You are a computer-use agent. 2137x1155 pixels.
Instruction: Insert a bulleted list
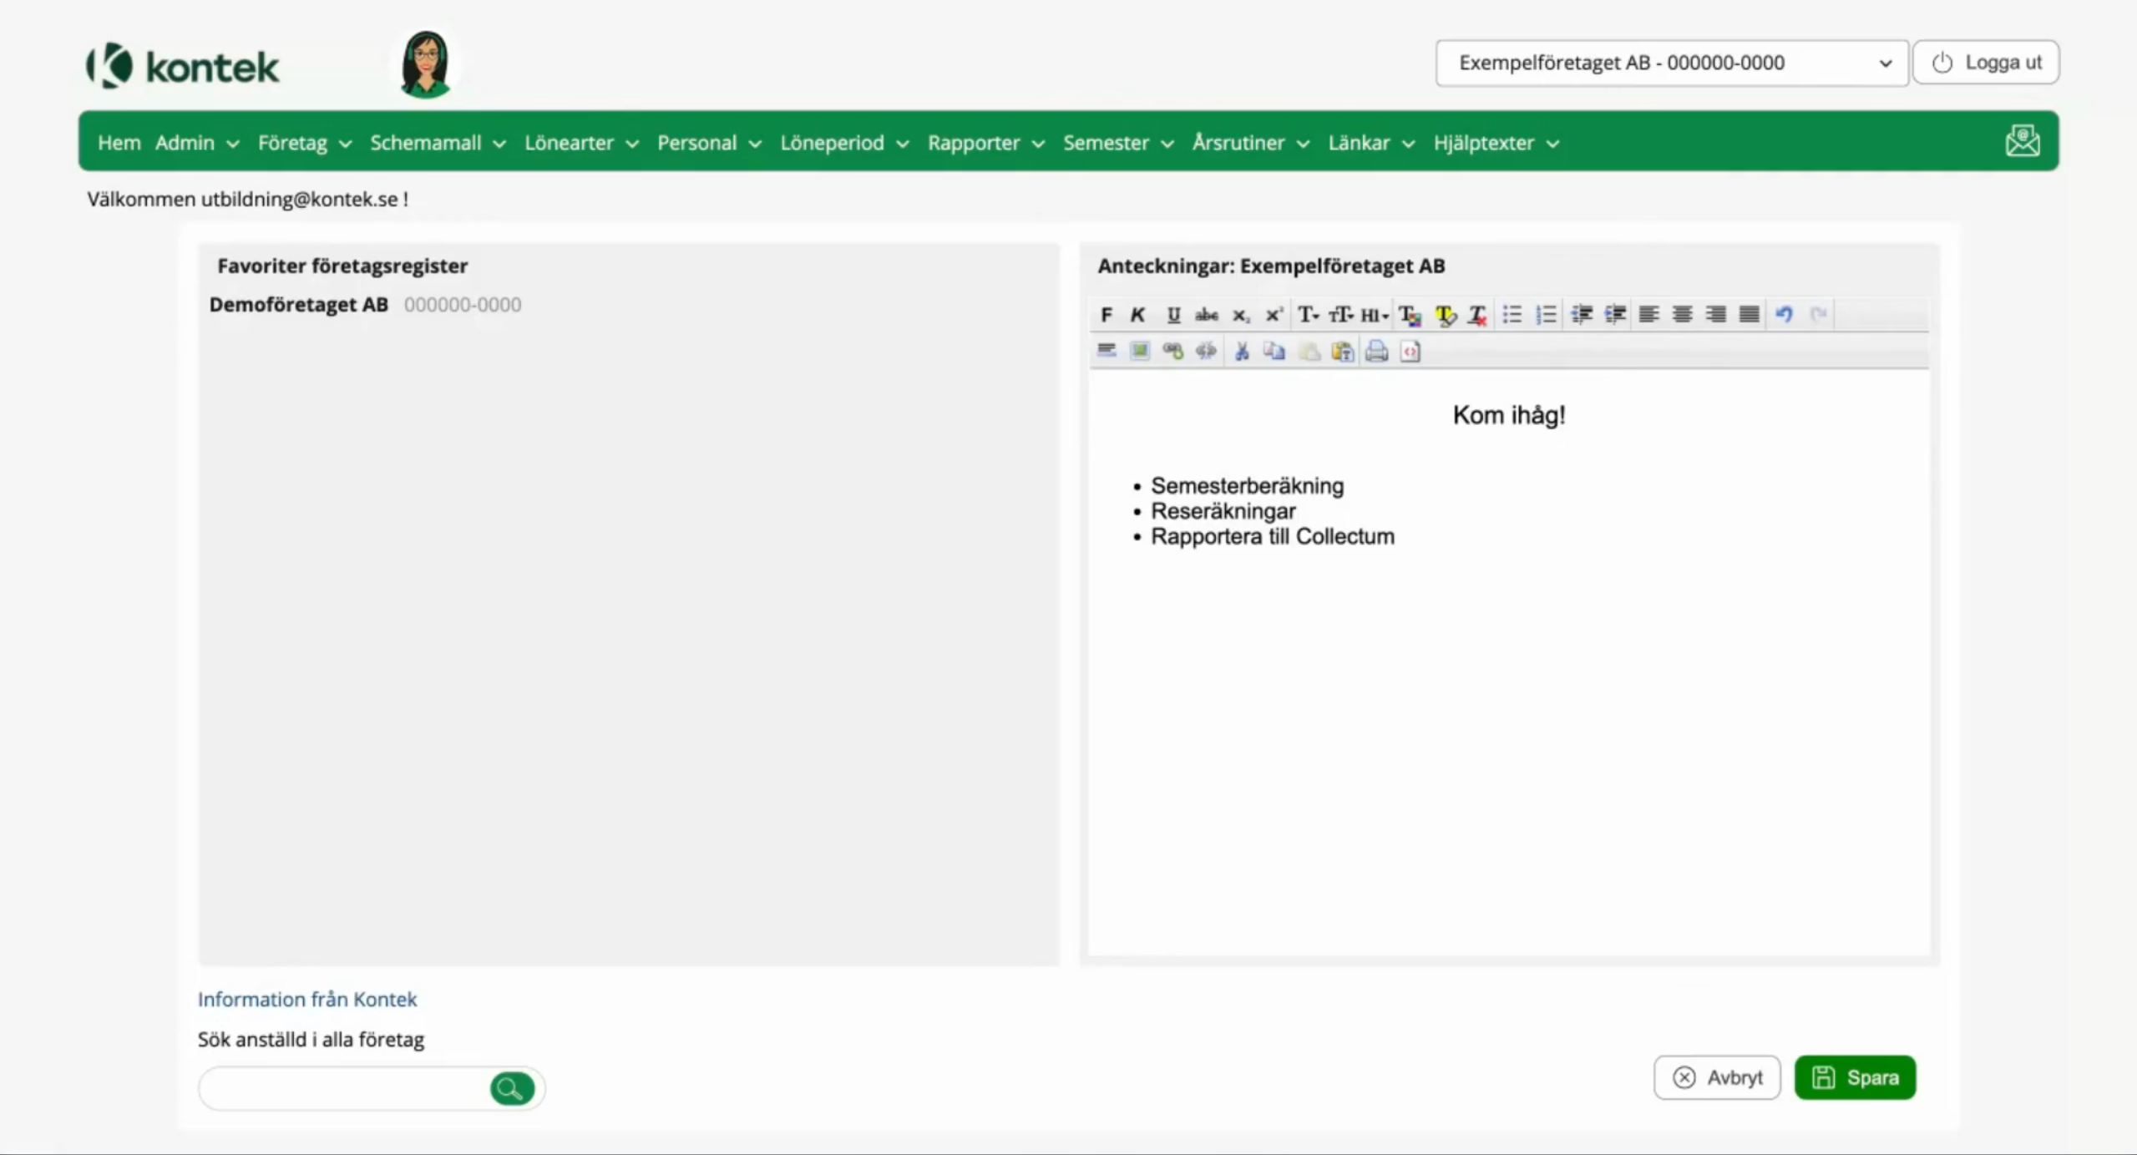tap(1512, 315)
